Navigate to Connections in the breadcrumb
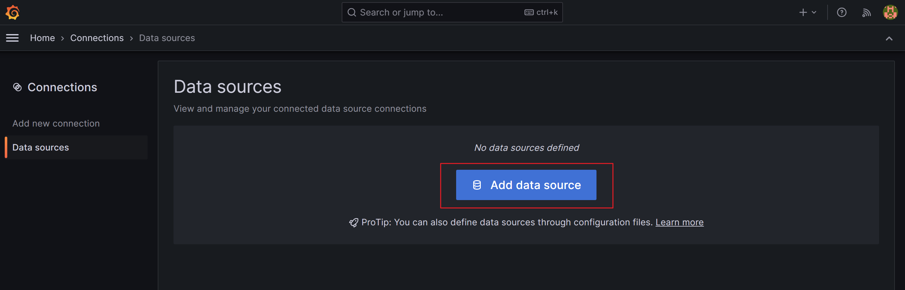 [97, 38]
